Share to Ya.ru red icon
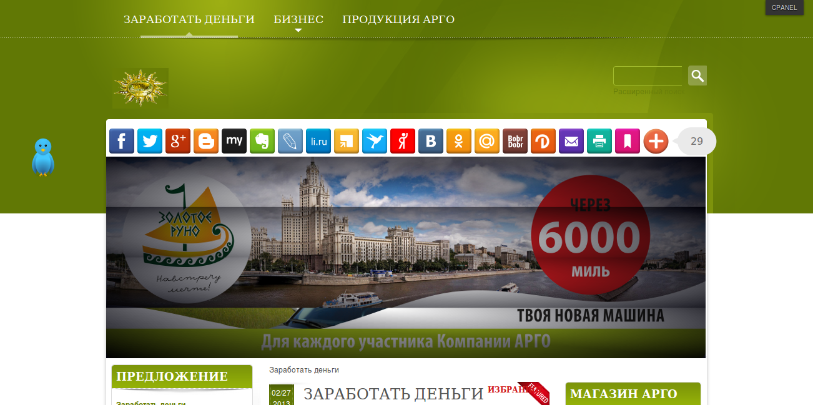The width and height of the screenshot is (813, 405). coord(403,141)
